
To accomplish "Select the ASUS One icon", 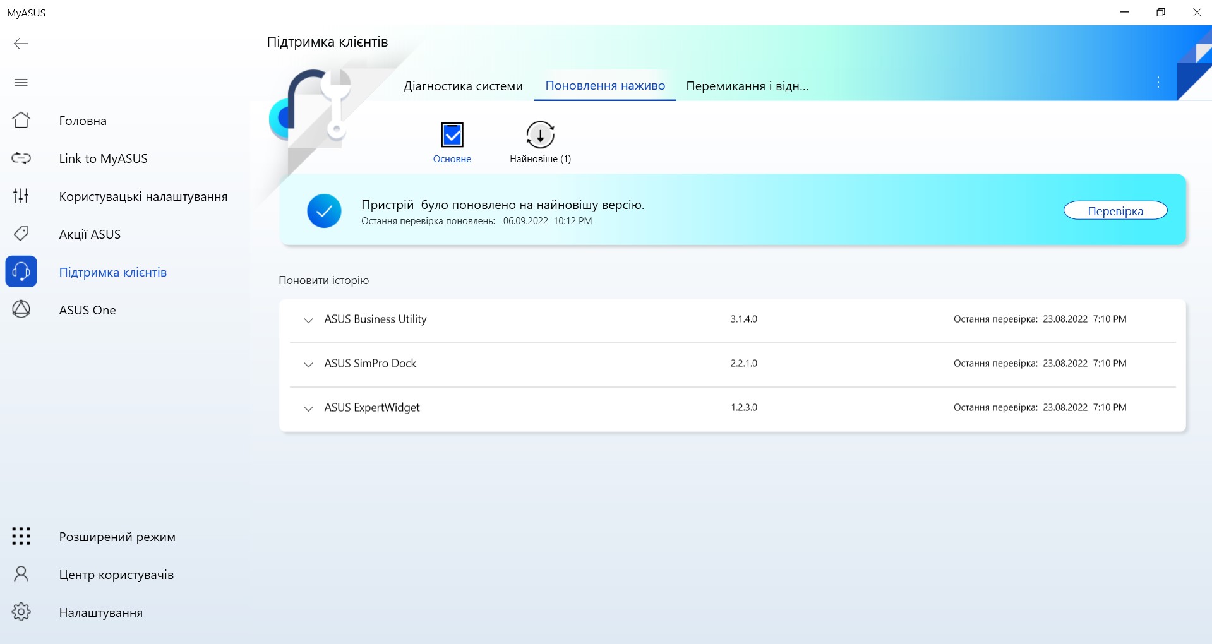I will tap(21, 309).
